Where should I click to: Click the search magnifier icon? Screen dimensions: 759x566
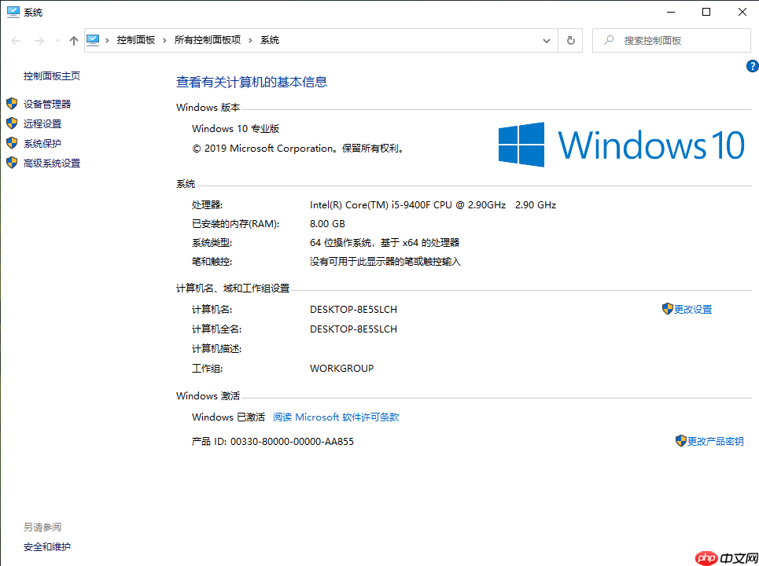pyautogui.click(x=609, y=40)
